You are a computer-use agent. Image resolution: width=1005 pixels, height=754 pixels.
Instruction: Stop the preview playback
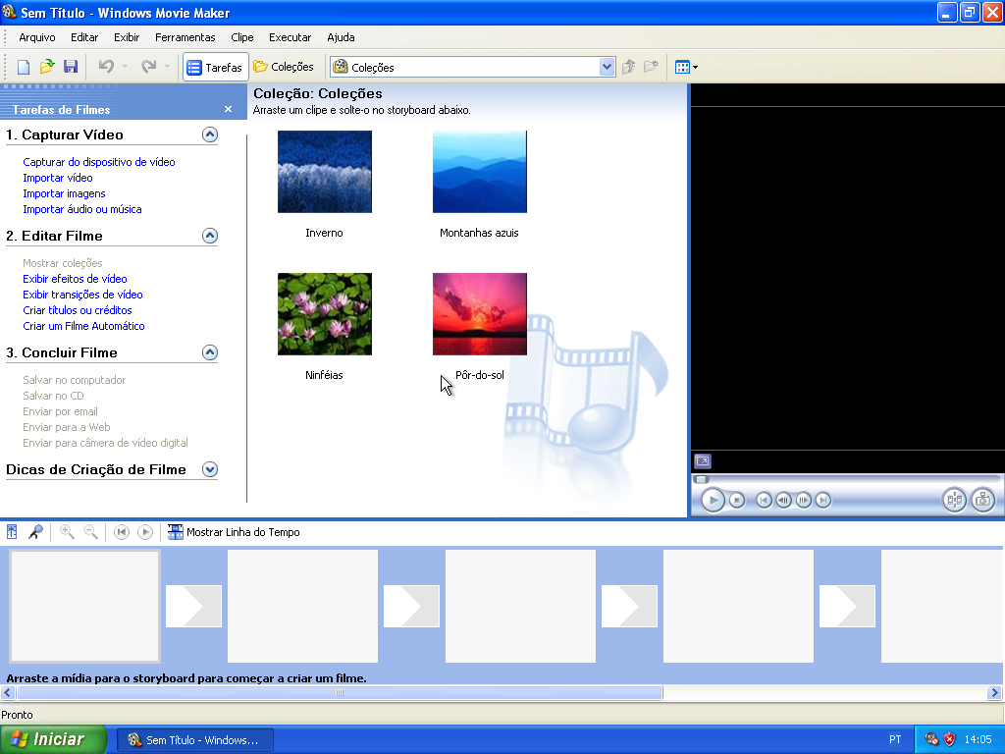(x=737, y=500)
